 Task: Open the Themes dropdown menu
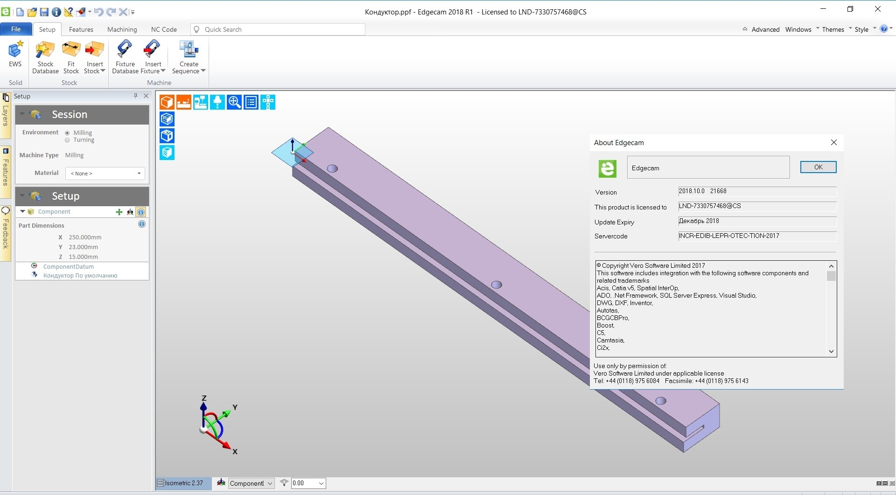coord(837,29)
